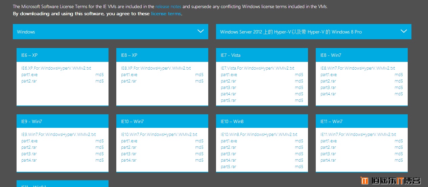428x187 pixels.
Task: Select the IE10 – Win7 card header
Action: [x=162, y=121]
